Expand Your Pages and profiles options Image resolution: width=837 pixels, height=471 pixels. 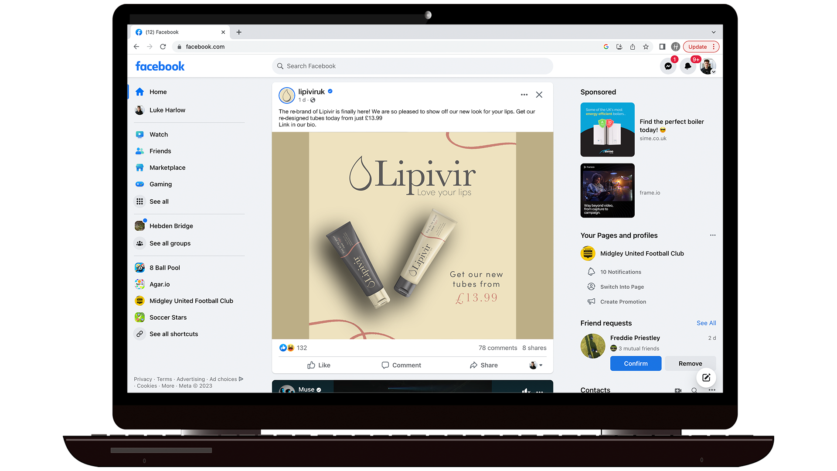click(712, 235)
